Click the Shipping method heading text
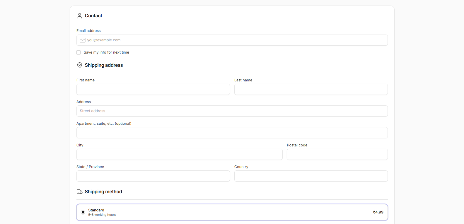464x224 pixels. (x=103, y=192)
